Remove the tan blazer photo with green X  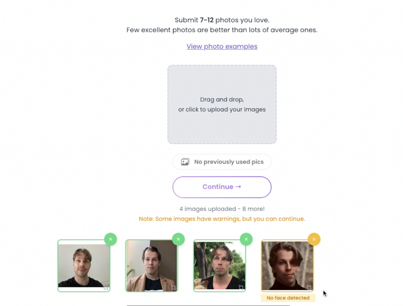point(178,239)
